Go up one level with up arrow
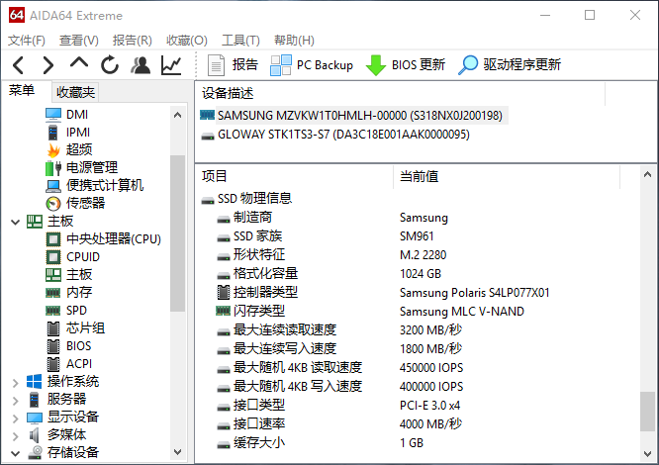 point(79,64)
